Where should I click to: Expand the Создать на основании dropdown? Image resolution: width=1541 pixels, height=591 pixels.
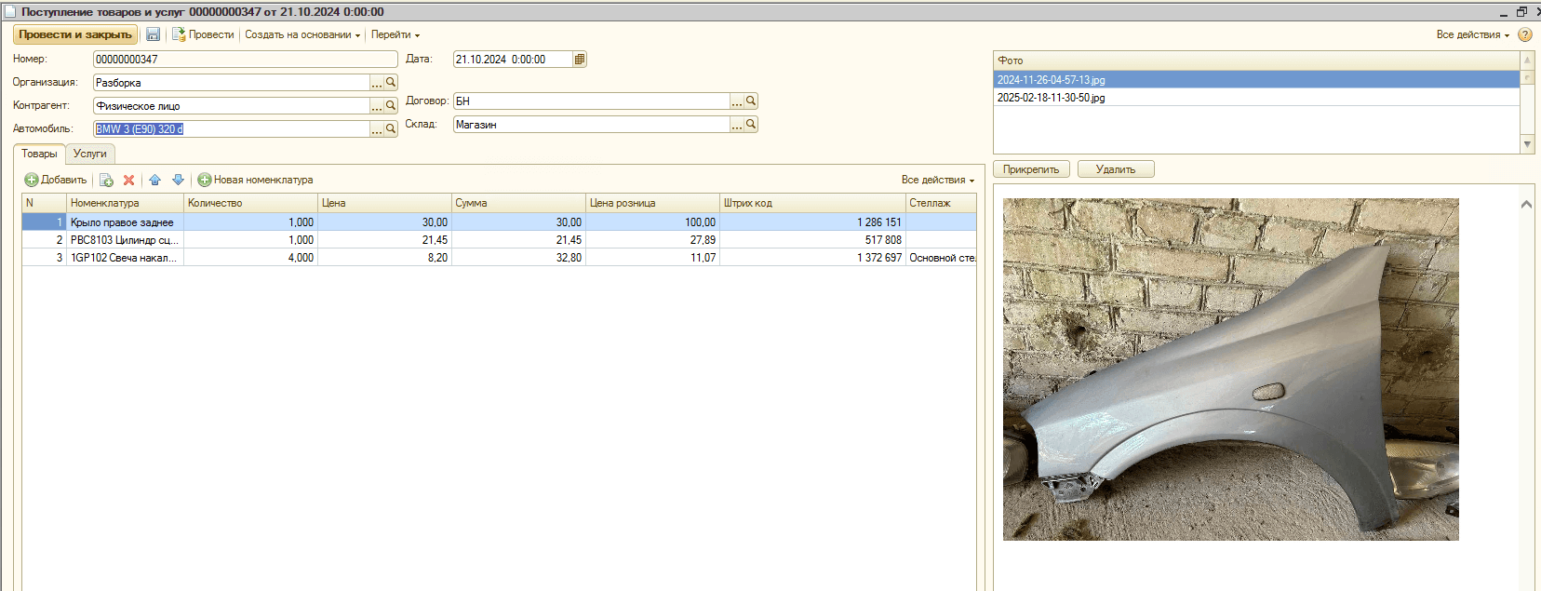[x=302, y=34]
